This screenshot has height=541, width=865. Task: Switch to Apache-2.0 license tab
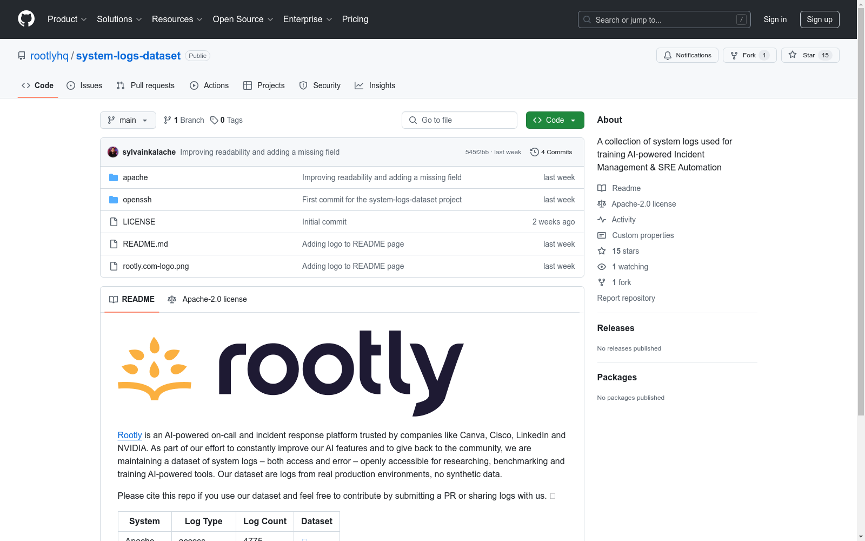tap(207, 299)
